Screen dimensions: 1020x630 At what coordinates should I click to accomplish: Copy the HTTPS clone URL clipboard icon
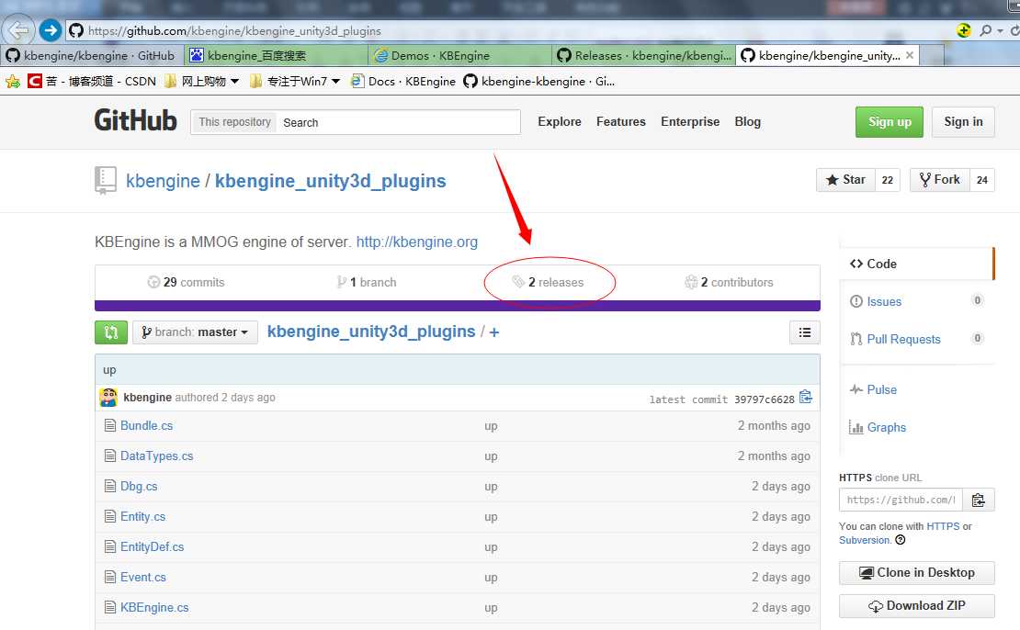979,500
